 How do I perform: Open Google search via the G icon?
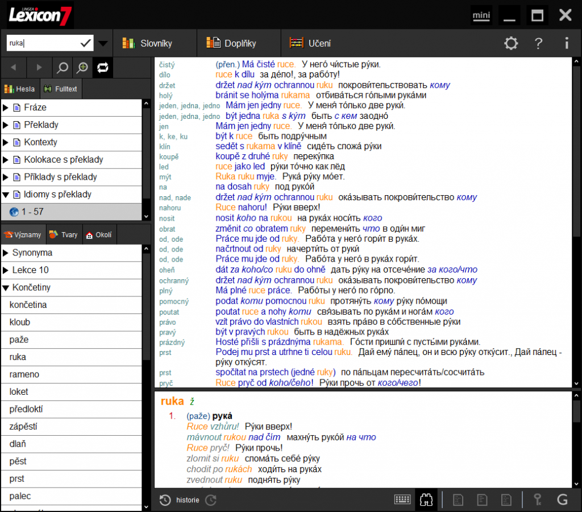point(563,498)
